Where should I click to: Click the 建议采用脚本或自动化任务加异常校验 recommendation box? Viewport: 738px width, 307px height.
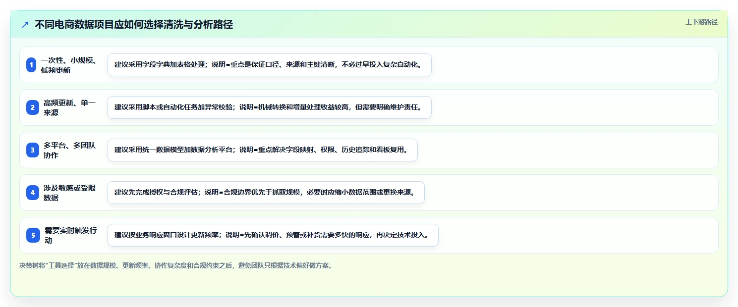click(x=270, y=107)
